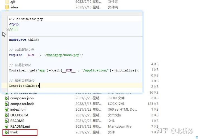Select the .idea folder icon

coord(7,7)
